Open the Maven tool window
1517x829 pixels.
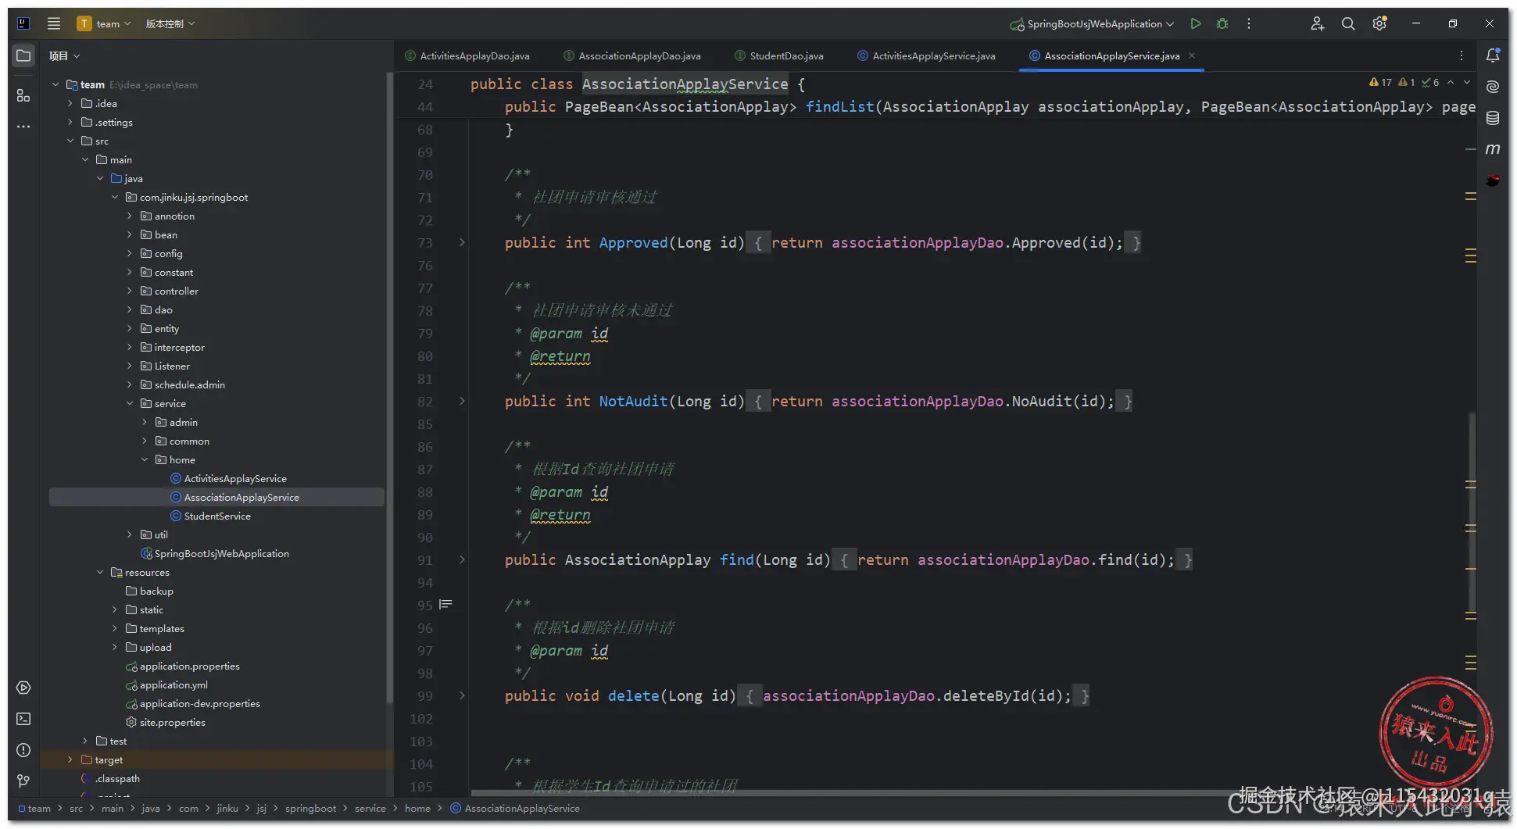point(1493,149)
